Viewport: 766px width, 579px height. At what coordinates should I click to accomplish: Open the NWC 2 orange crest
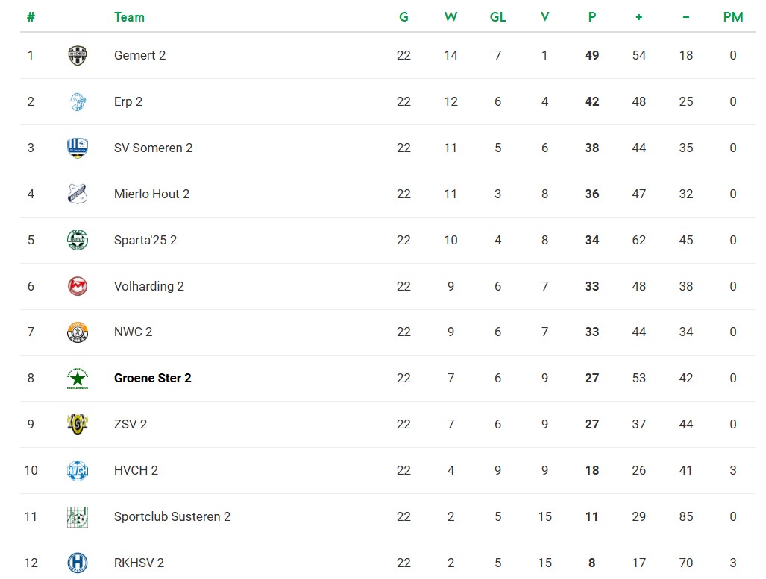click(x=77, y=332)
